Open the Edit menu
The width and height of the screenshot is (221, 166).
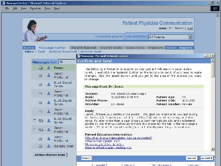(15, 9)
